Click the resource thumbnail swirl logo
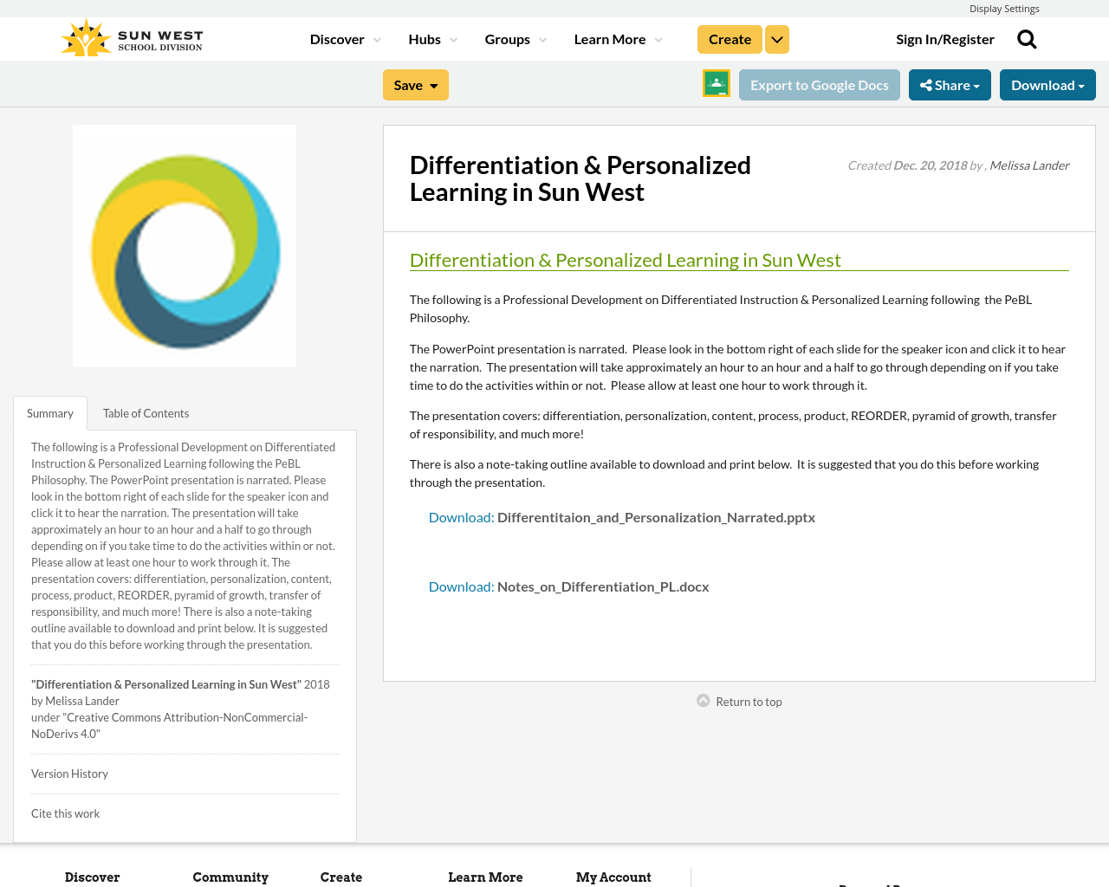The width and height of the screenshot is (1109, 887). point(185,245)
